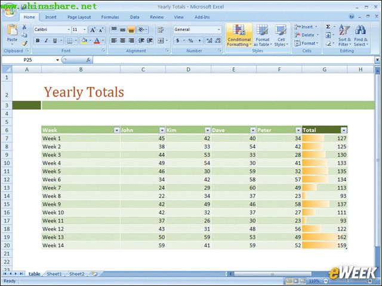Click the Wrap Text icon
Viewport: 382px width, 286px height.
pos(161,30)
